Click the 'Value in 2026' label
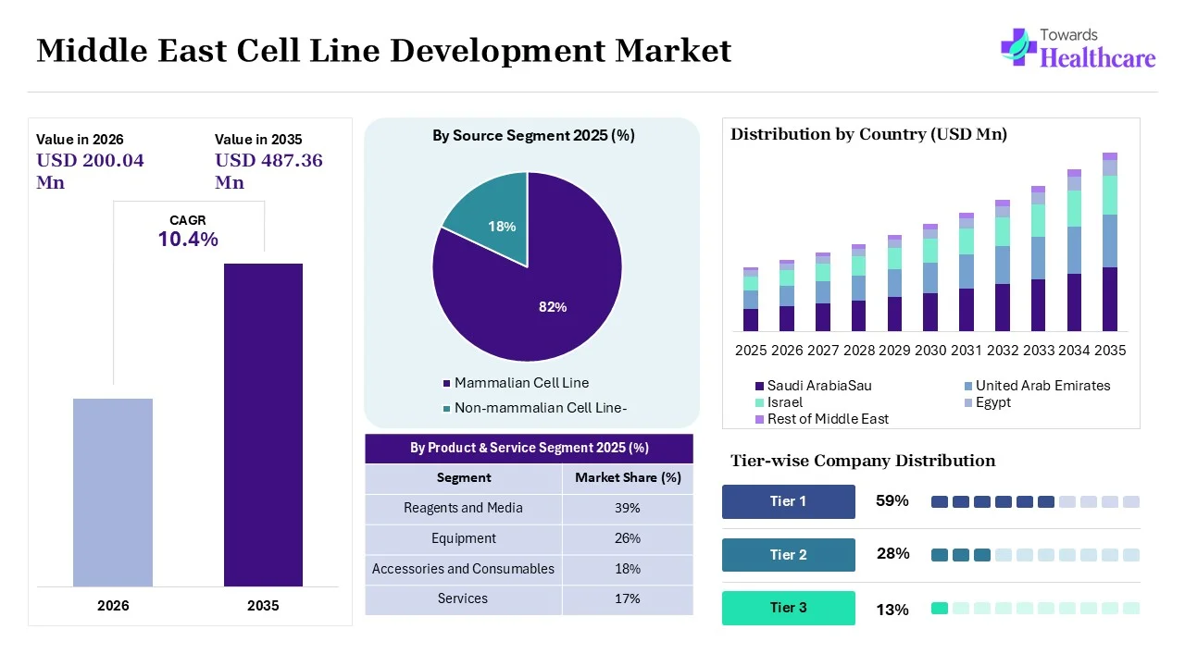 80,139
